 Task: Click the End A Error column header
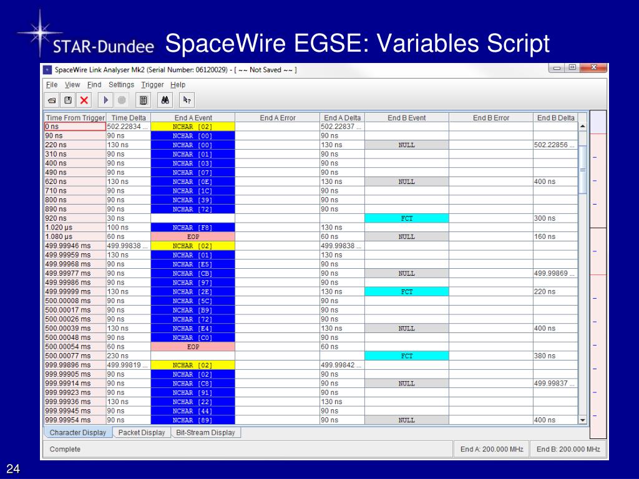(x=278, y=118)
